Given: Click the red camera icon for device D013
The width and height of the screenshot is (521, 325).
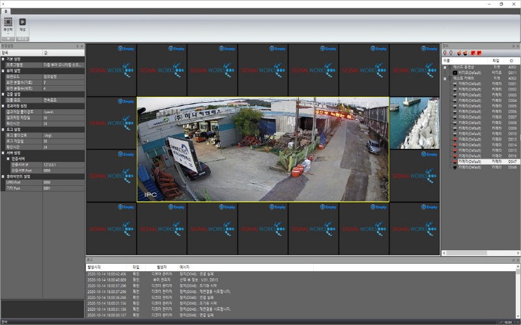Looking at the screenshot, I should pos(455,139).
